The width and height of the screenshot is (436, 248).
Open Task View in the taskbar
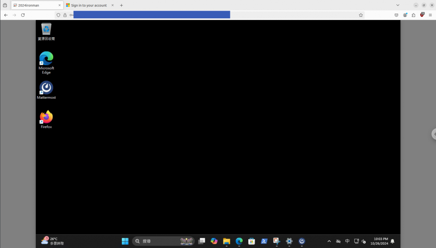(201, 241)
